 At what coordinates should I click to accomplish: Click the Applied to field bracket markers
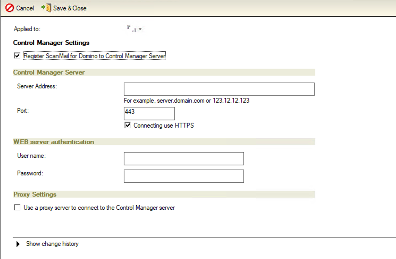(131, 29)
